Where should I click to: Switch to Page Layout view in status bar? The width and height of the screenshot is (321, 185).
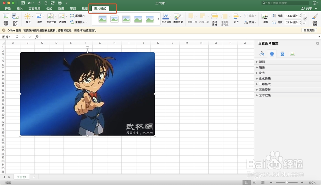coord(255,182)
